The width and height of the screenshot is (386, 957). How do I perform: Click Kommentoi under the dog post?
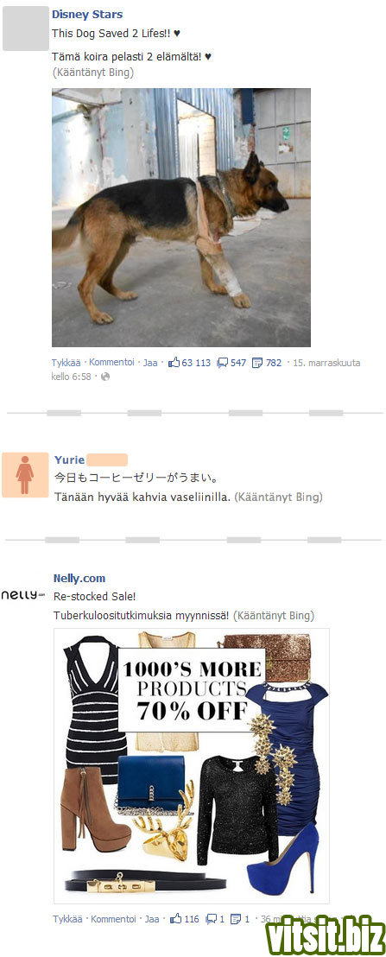[x=111, y=363]
